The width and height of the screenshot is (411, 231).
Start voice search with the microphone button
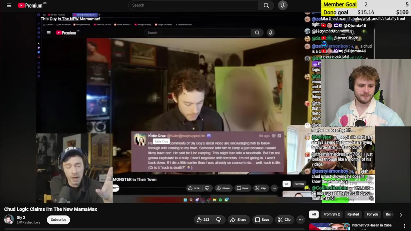coord(283,5)
